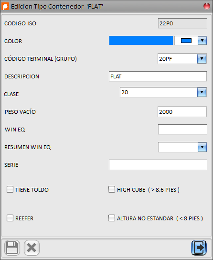Click the wide blue color bar

(141, 41)
